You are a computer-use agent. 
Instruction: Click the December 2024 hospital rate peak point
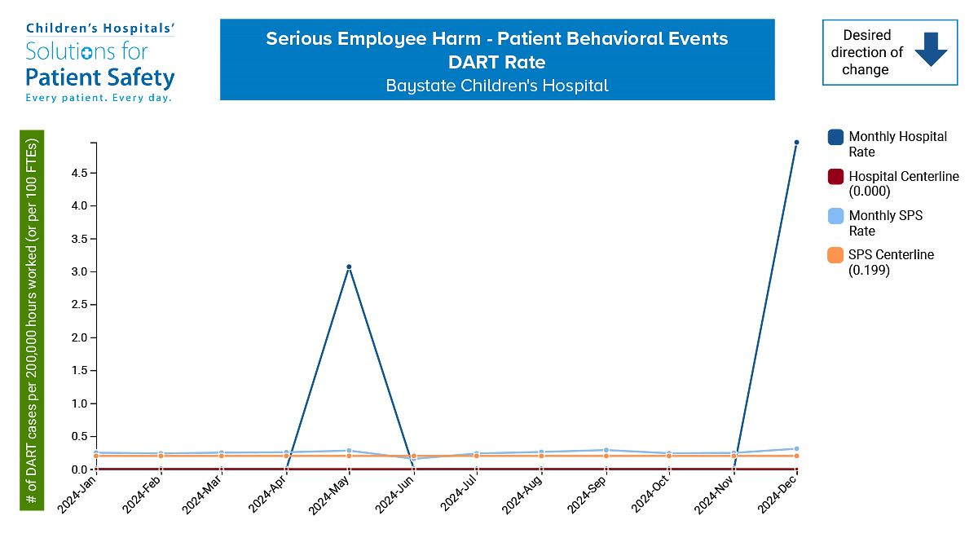point(796,142)
